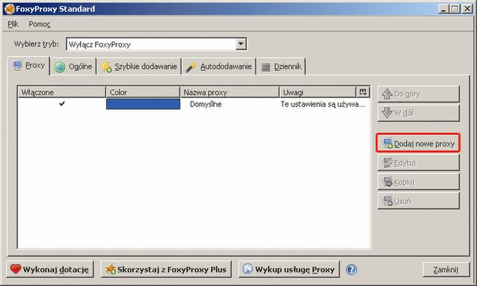Image resolution: width=477 pixels, height=286 pixels.
Task: Open the Szybkie dodawanie tab
Action: pos(139,66)
